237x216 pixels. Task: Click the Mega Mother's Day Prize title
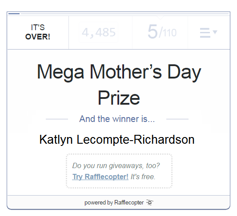point(119,84)
